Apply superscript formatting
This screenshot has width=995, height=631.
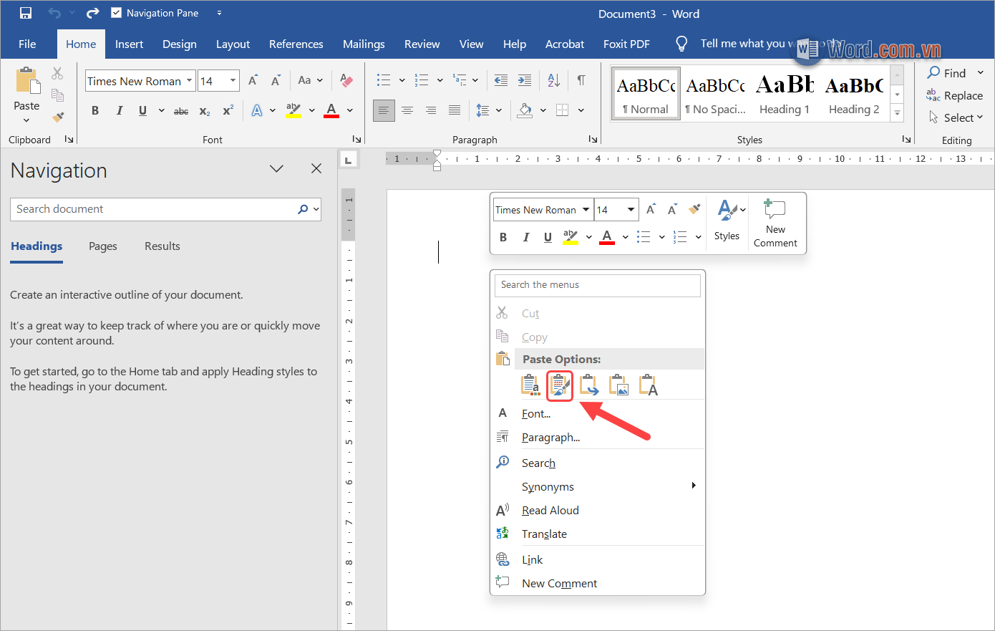point(228,111)
